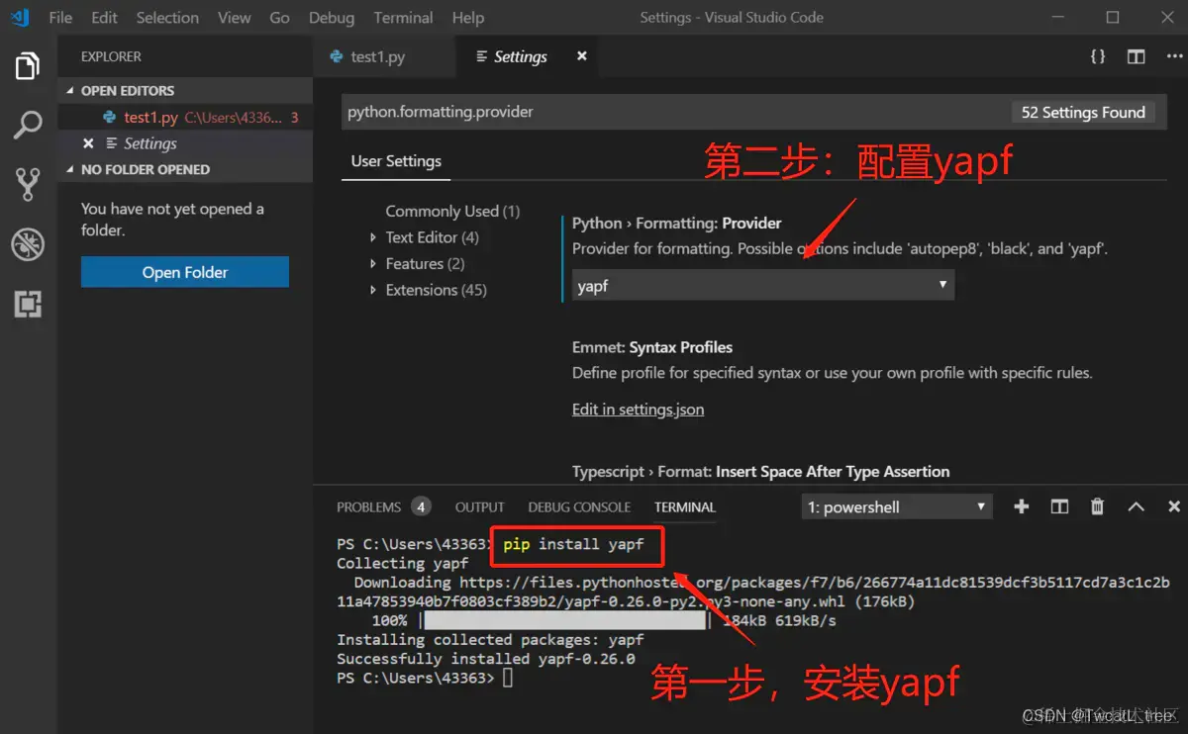This screenshot has width=1188, height=734.
Task: Kill the terminal with trash icon
Action: click(x=1097, y=506)
